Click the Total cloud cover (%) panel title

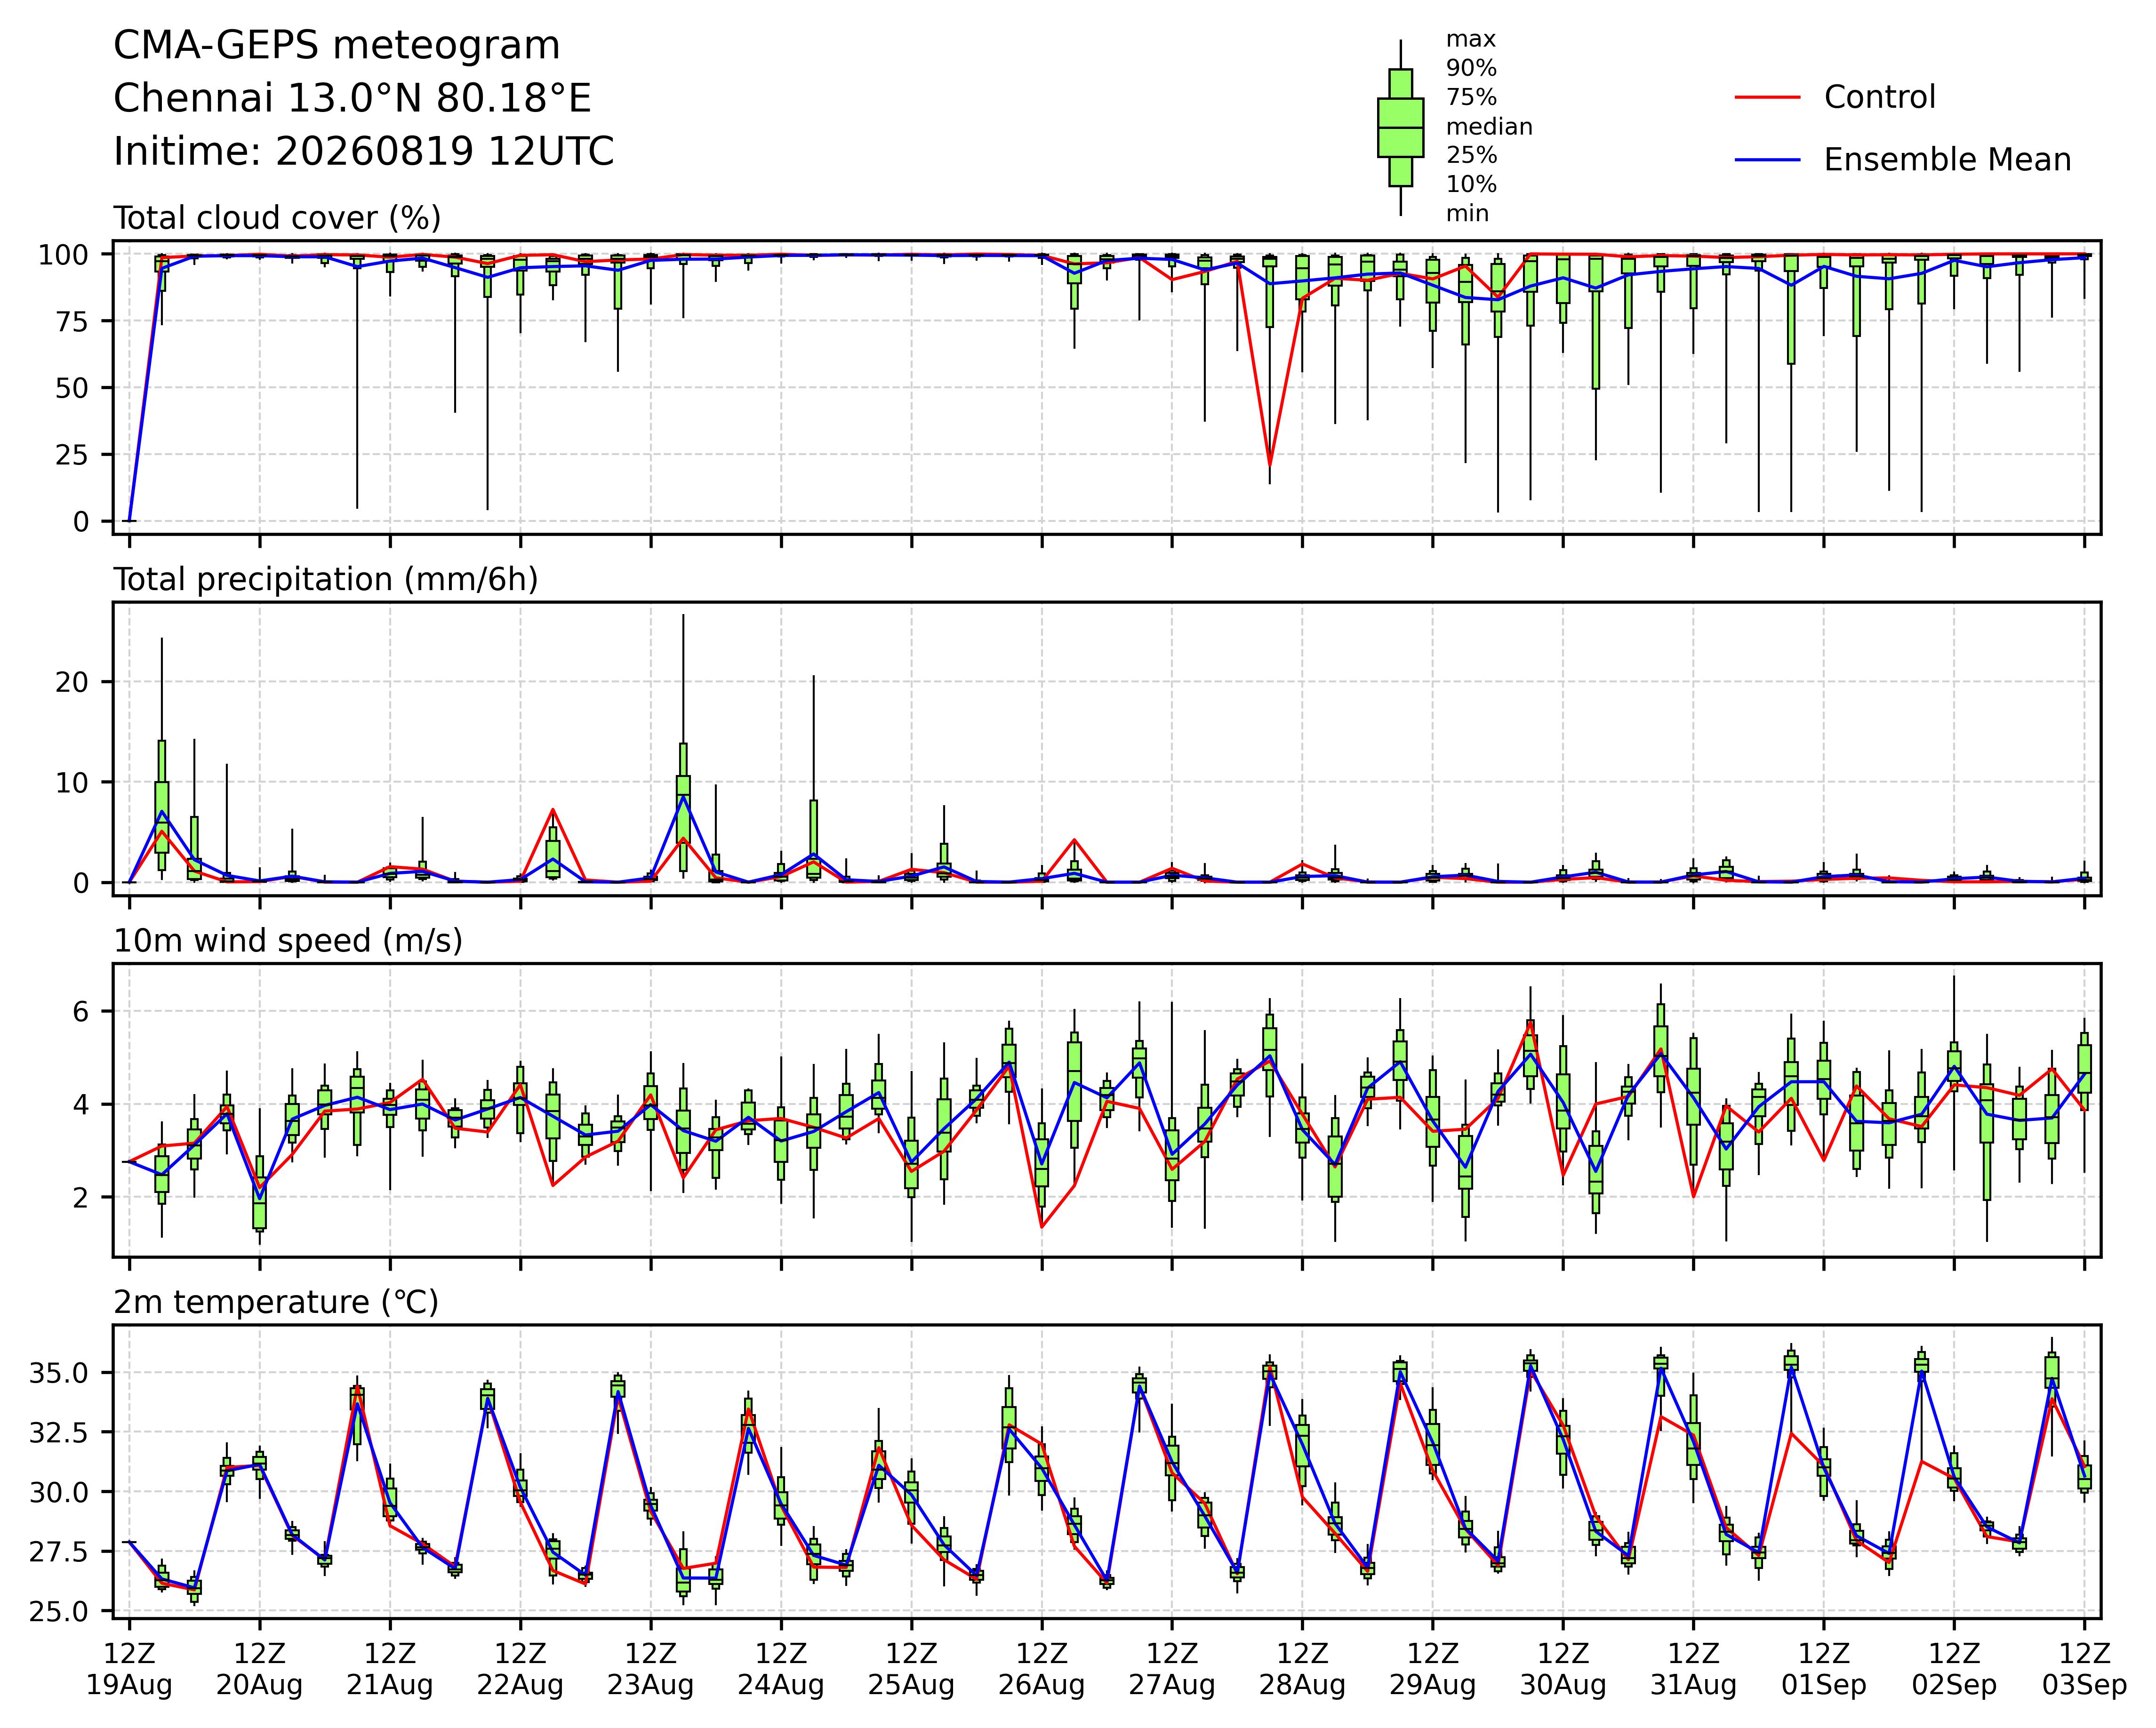click(277, 218)
